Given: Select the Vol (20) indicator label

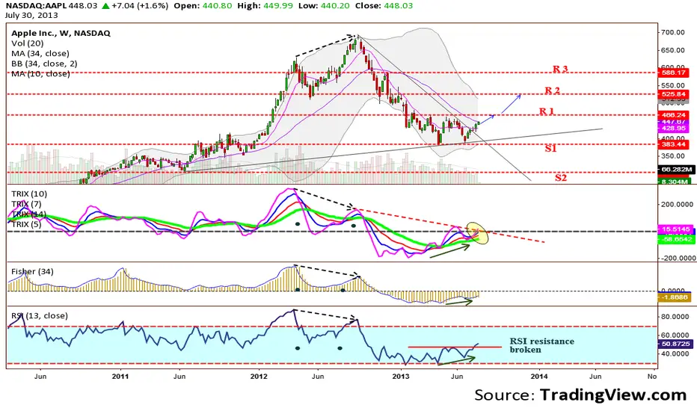Looking at the screenshot, I should tap(28, 43).
